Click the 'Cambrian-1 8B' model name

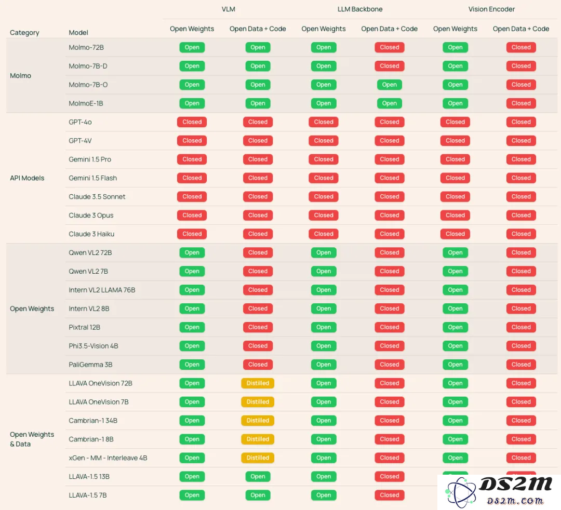91,439
